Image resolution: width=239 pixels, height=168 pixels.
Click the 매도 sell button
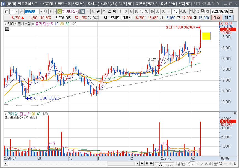click(x=228, y=18)
